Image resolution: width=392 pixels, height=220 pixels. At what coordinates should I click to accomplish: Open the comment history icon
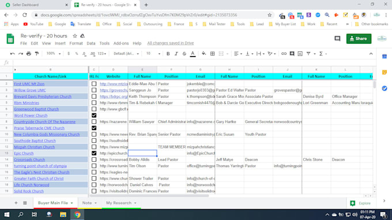[337, 39]
